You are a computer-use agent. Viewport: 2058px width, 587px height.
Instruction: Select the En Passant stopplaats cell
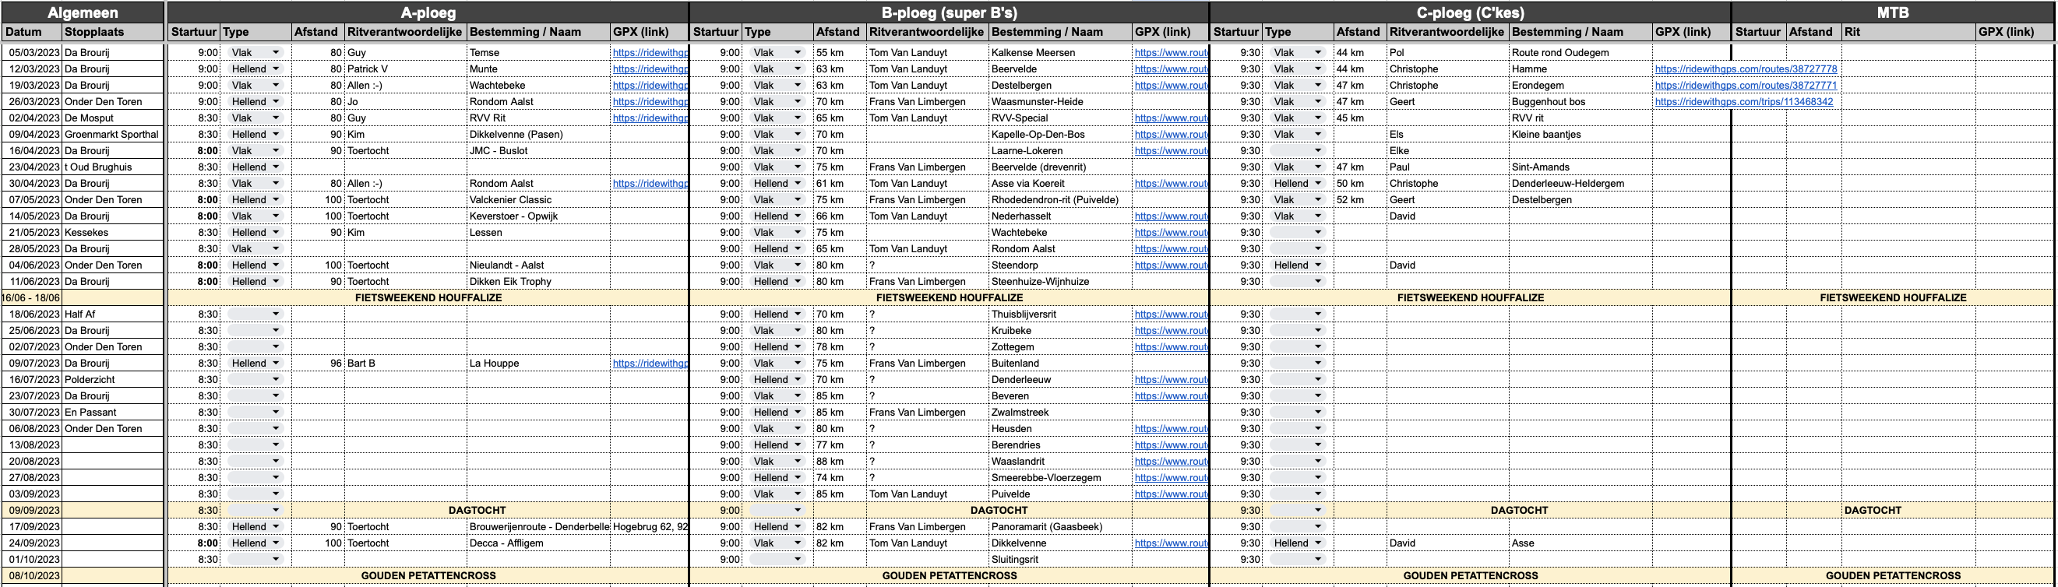click(x=113, y=412)
